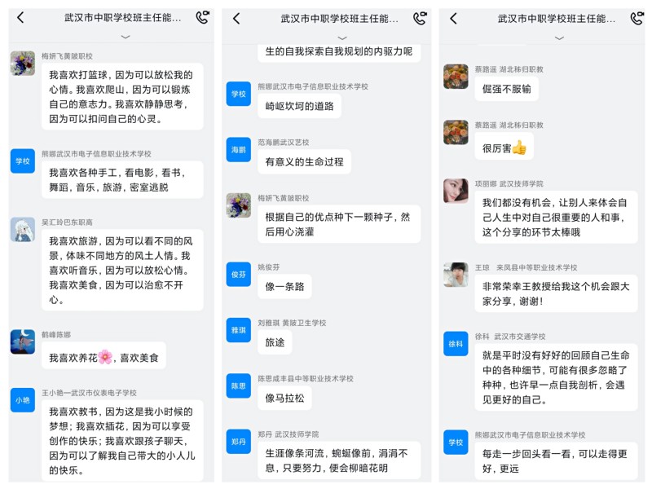Expand group info chevron in left panel

click(126, 37)
